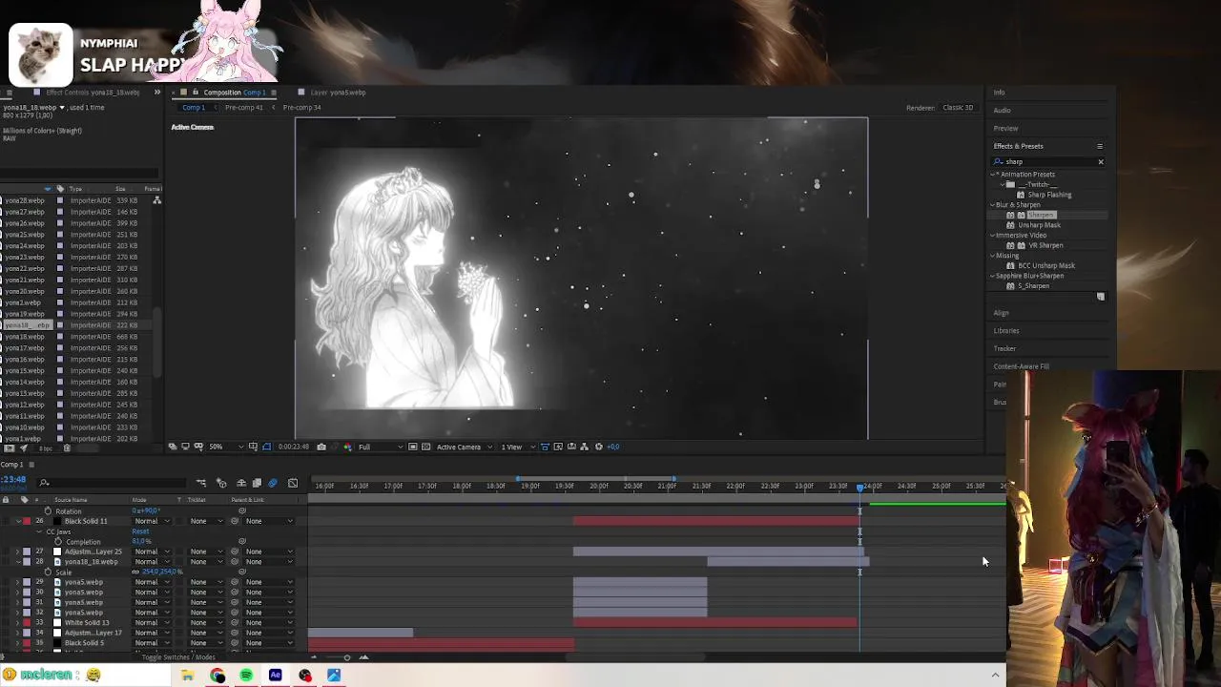This screenshot has height=687, width=1221.
Task: Click the draft 3D icon in timeline header
Action: click(221, 483)
